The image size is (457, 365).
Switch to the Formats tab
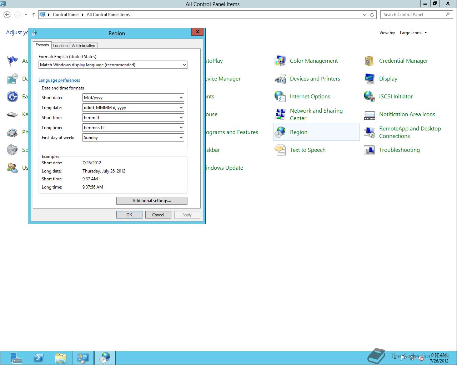[x=42, y=45]
